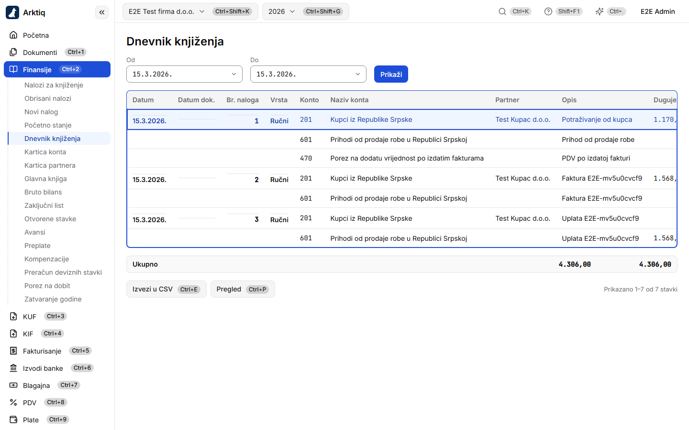Click the Pregled button

click(243, 289)
